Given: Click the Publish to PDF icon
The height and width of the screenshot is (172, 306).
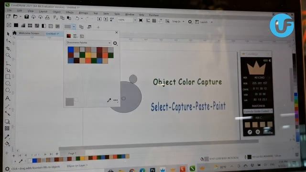Looking at the screenshot, I should (112, 19).
